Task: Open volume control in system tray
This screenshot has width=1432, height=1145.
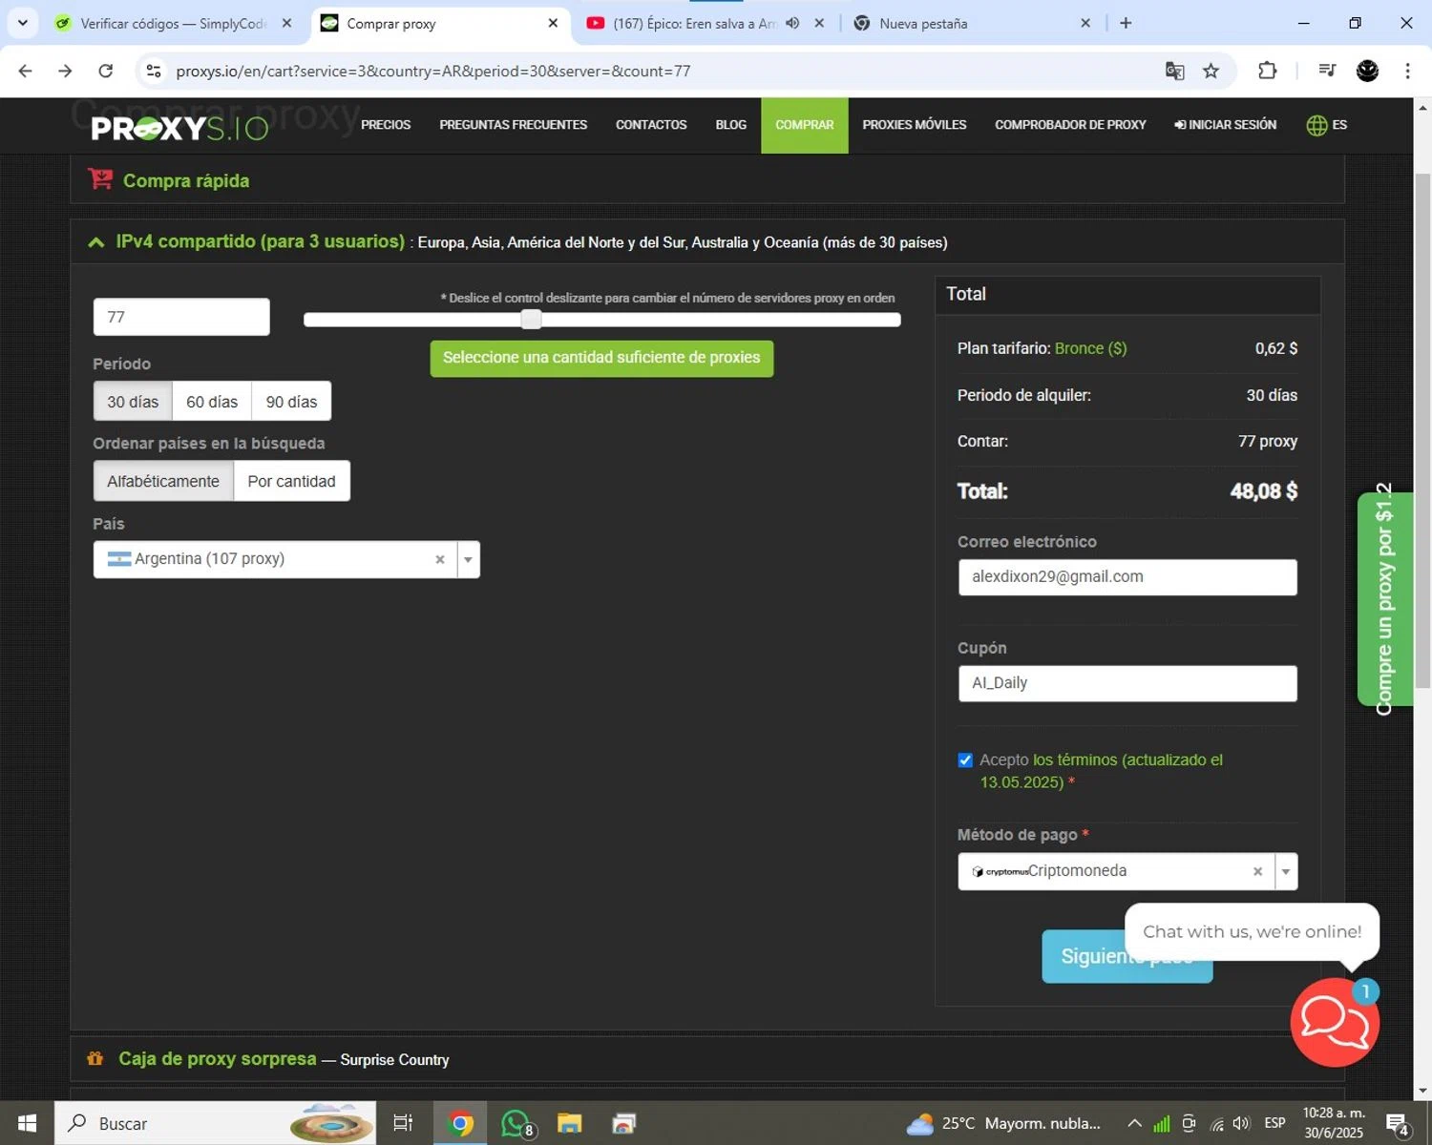Action: tap(1241, 1123)
